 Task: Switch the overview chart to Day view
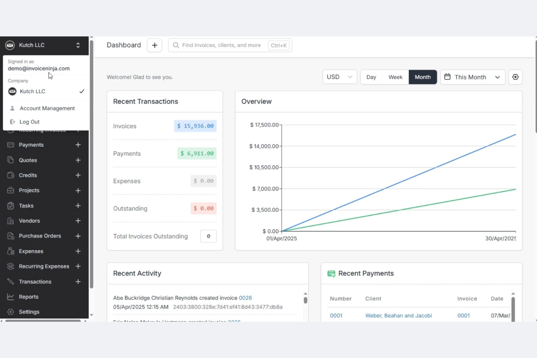(371, 77)
